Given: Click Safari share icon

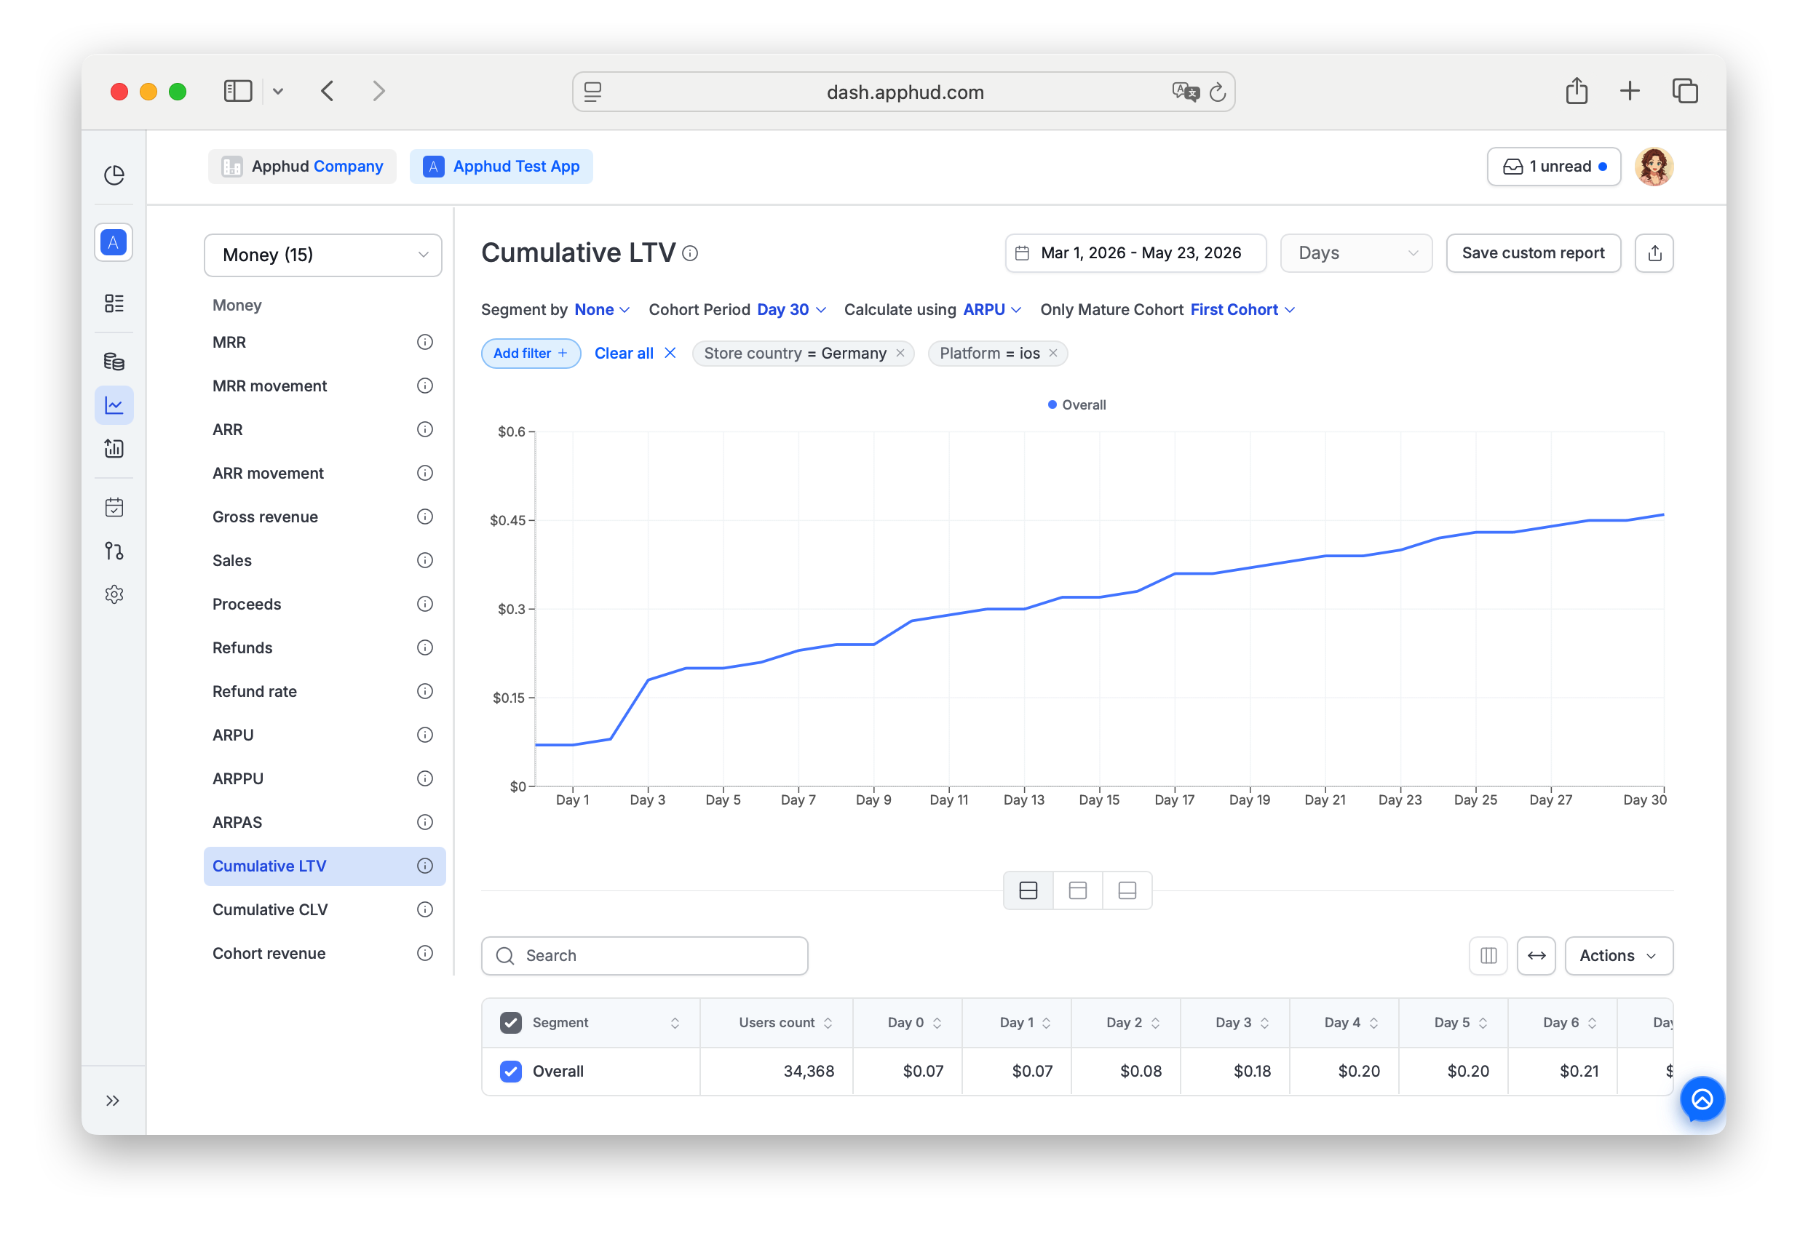Looking at the screenshot, I should [1577, 91].
